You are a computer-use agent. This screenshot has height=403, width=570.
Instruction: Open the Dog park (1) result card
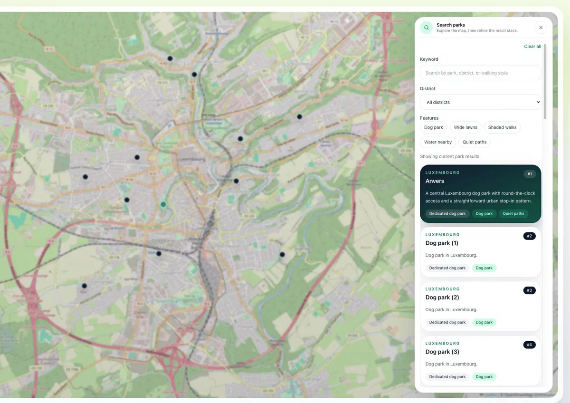click(480, 252)
